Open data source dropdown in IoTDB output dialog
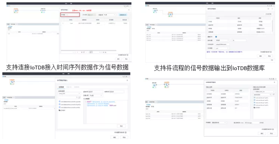The image size is (279, 144). pyautogui.click(x=264, y=92)
